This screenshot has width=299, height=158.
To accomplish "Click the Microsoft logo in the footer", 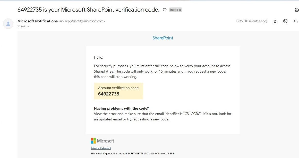I will tap(102, 141).
